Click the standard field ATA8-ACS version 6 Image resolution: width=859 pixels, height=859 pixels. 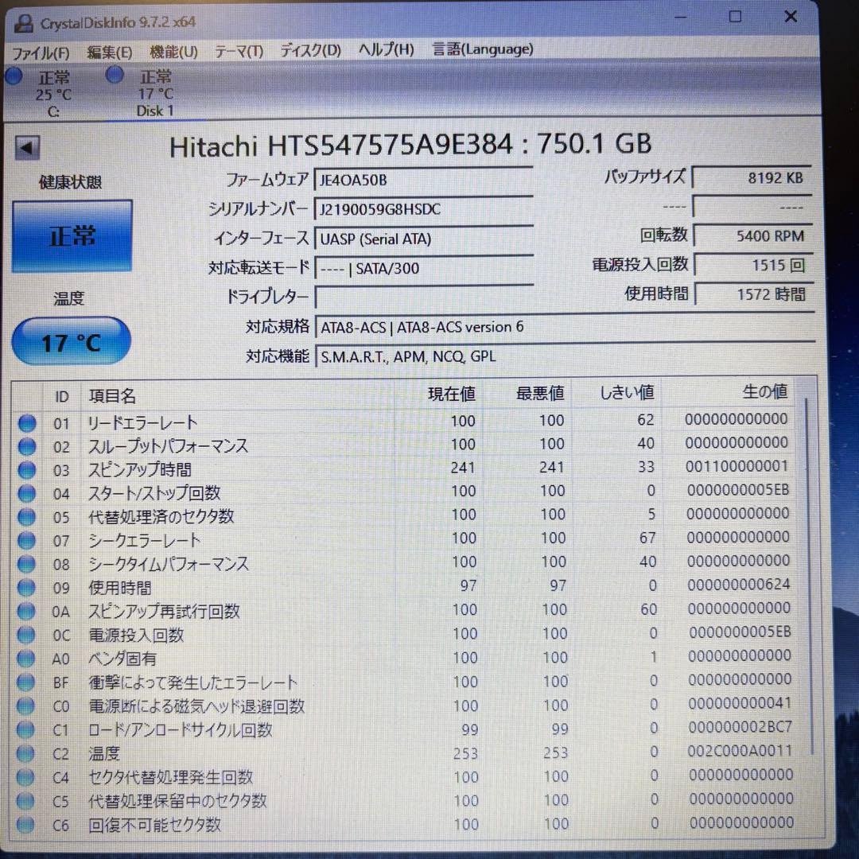click(x=565, y=327)
